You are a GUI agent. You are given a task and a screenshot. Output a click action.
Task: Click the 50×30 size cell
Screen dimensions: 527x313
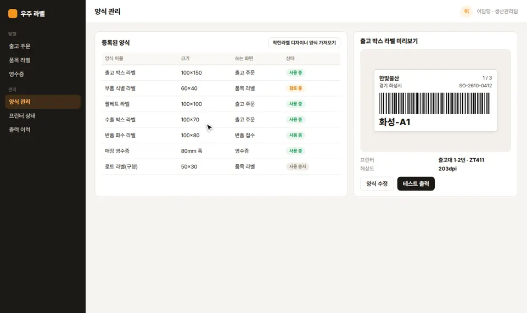(x=189, y=167)
